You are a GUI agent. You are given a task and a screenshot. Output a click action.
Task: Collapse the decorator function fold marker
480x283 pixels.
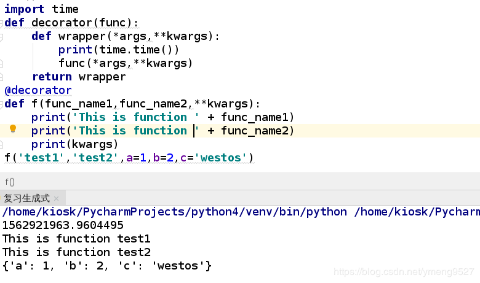click(x=1, y=23)
